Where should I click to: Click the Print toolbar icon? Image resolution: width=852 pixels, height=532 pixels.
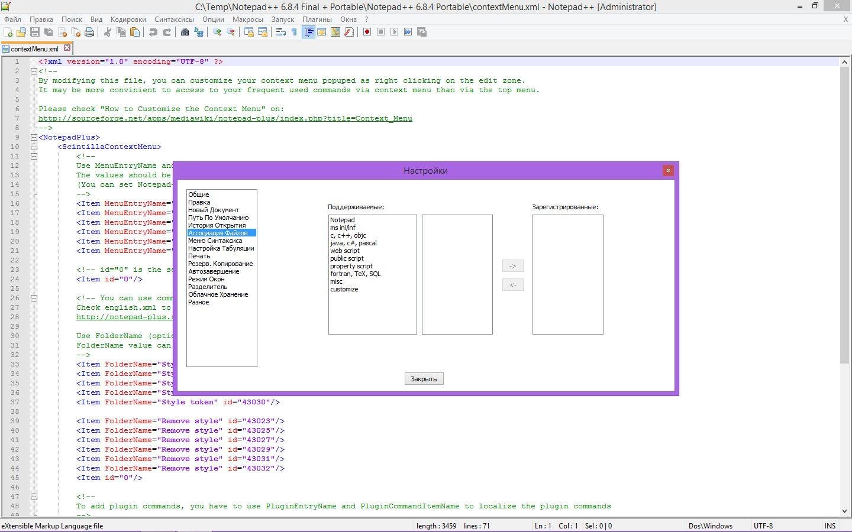[89, 32]
